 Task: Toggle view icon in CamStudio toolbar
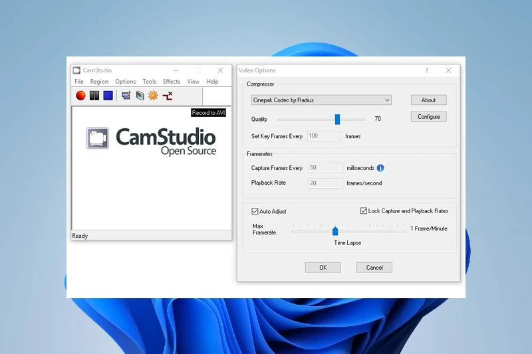click(126, 96)
